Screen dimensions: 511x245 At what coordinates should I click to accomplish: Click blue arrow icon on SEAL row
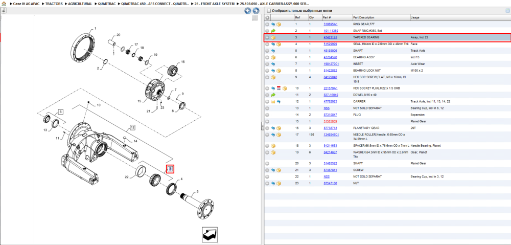273,44
